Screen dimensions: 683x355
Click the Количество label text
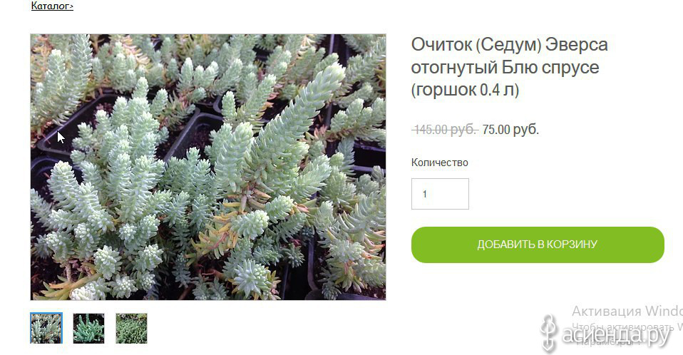[x=439, y=163]
